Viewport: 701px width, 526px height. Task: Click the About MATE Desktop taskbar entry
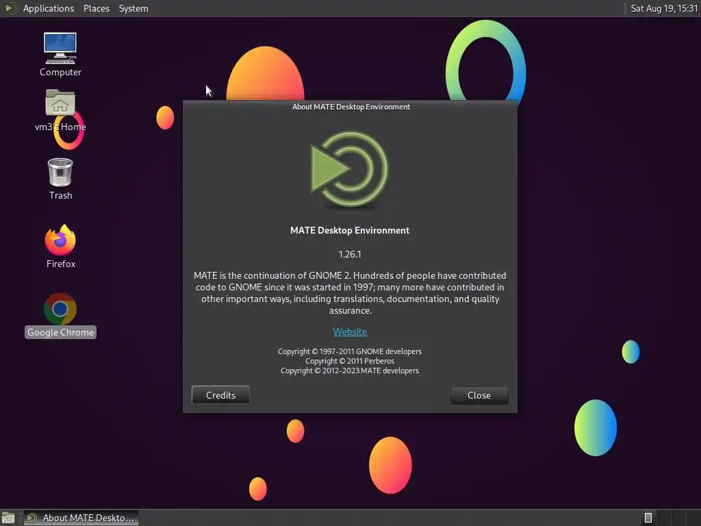pos(81,518)
